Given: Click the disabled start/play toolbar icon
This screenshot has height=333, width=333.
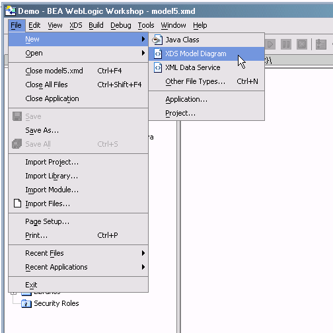Looking at the screenshot, I should [270, 44].
